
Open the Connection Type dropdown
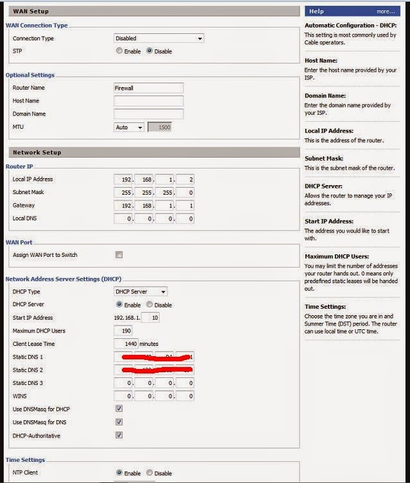[159, 38]
